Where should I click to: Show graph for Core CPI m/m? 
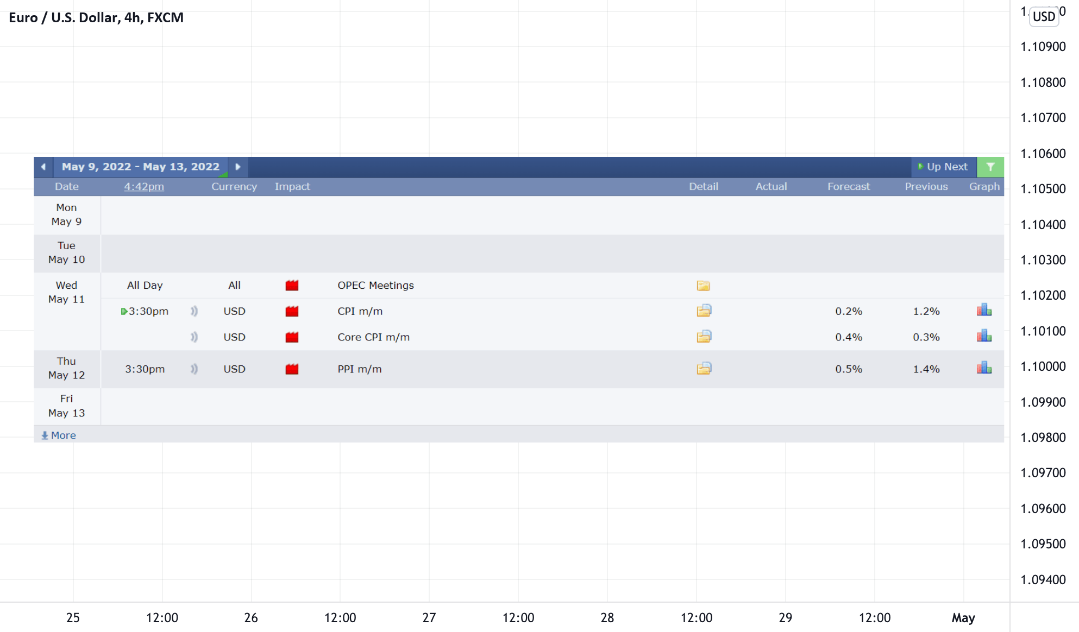coord(984,337)
